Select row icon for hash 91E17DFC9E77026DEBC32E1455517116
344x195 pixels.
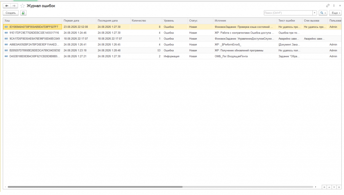click(x=6, y=33)
